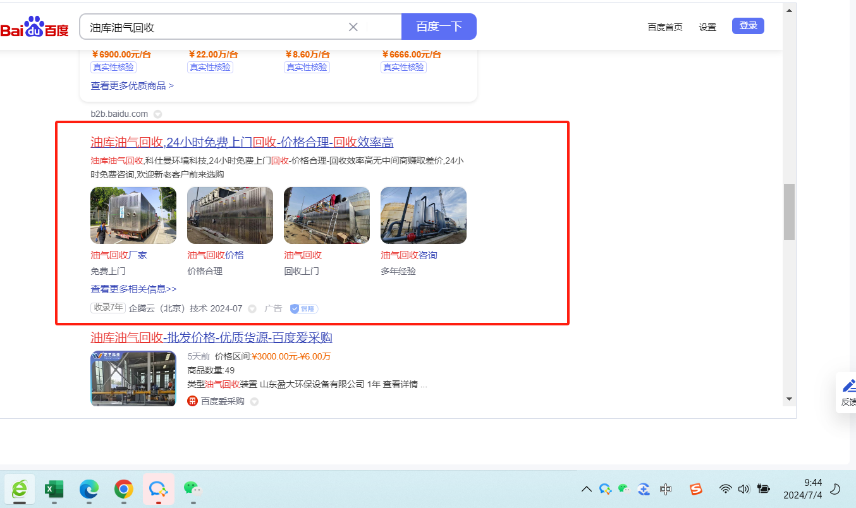Open WeChat from the taskbar
Image resolution: width=856 pixels, height=508 pixels.
point(192,488)
